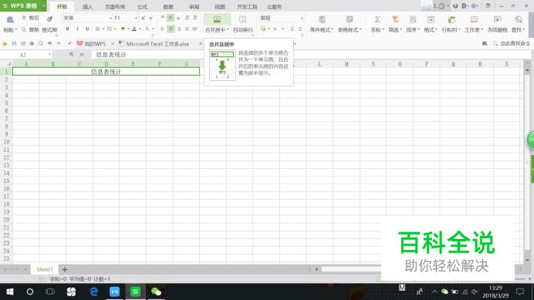Viewport: 534px width, 300px height.
Task: Click the 自动换行 wrap text icon
Action: 242,19
